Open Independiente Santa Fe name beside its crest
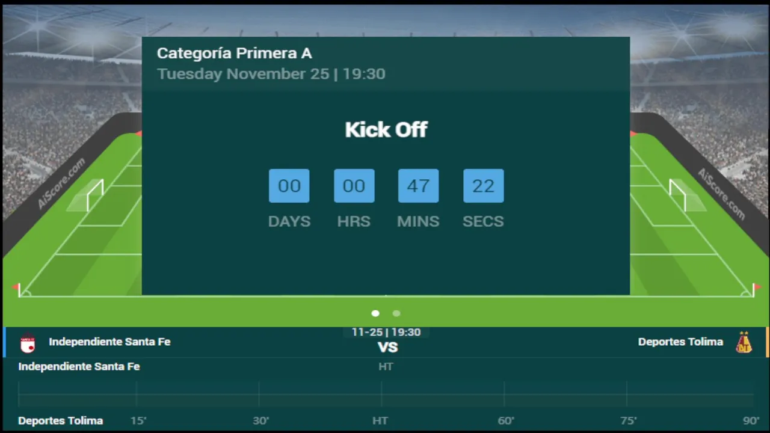 click(x=109, y=342)
